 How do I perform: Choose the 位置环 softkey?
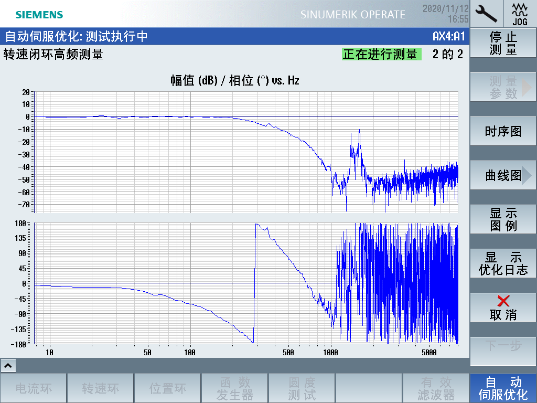point(168,388)
